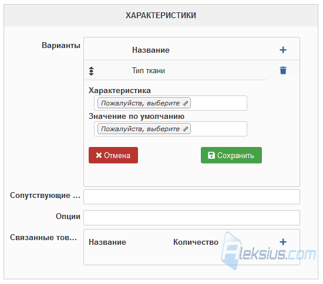Open the Характеристика selector
This screenshot has width=323, height=284.
click(144, 103)
